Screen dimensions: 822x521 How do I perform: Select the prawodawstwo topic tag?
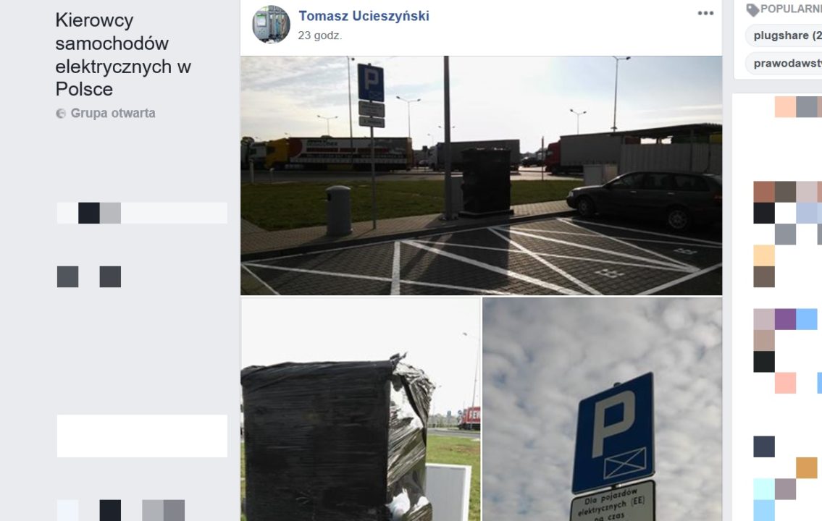click(x=784, y=64)
